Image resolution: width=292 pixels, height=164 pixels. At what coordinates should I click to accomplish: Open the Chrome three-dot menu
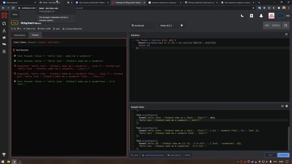(x=289, y=8)
